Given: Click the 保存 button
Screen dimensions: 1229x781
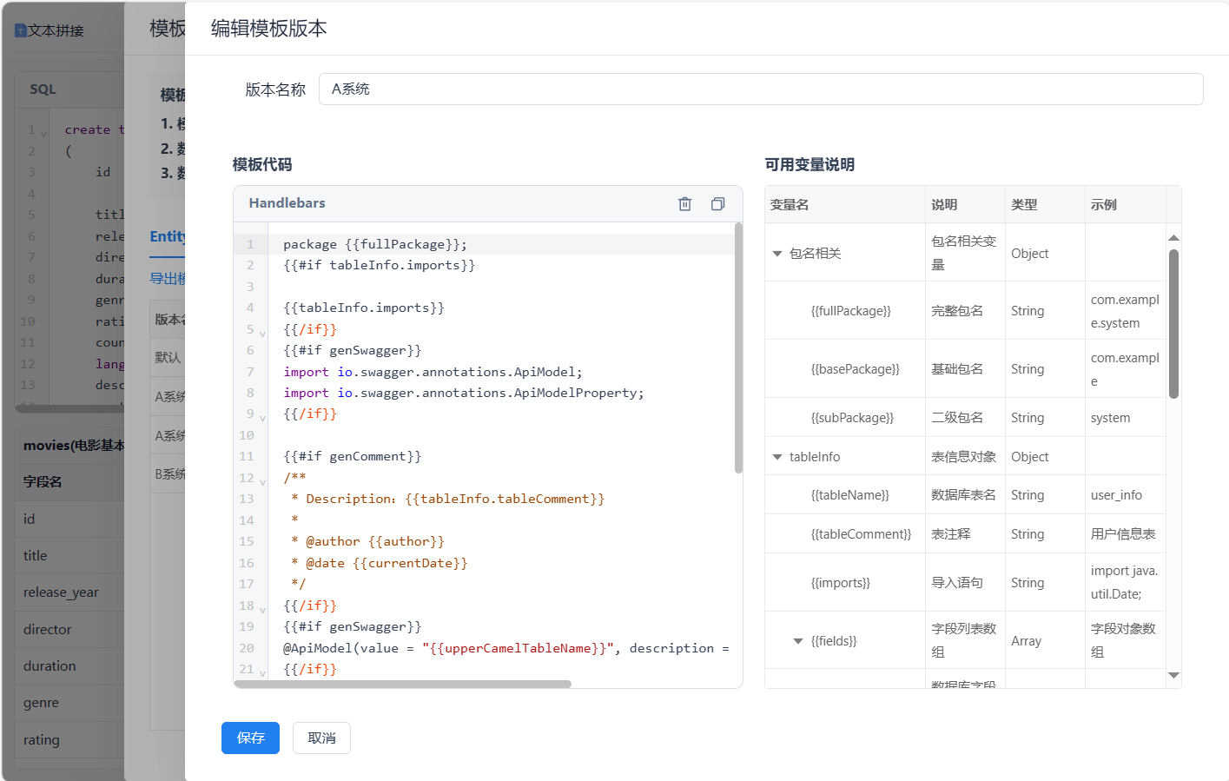Looking at the screenshot, I should pyautogui.click(x=250, y=738).
